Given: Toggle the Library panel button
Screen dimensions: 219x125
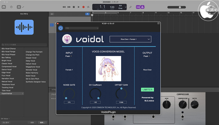Looking at the screenshot, I should click(x=4, y=7).
